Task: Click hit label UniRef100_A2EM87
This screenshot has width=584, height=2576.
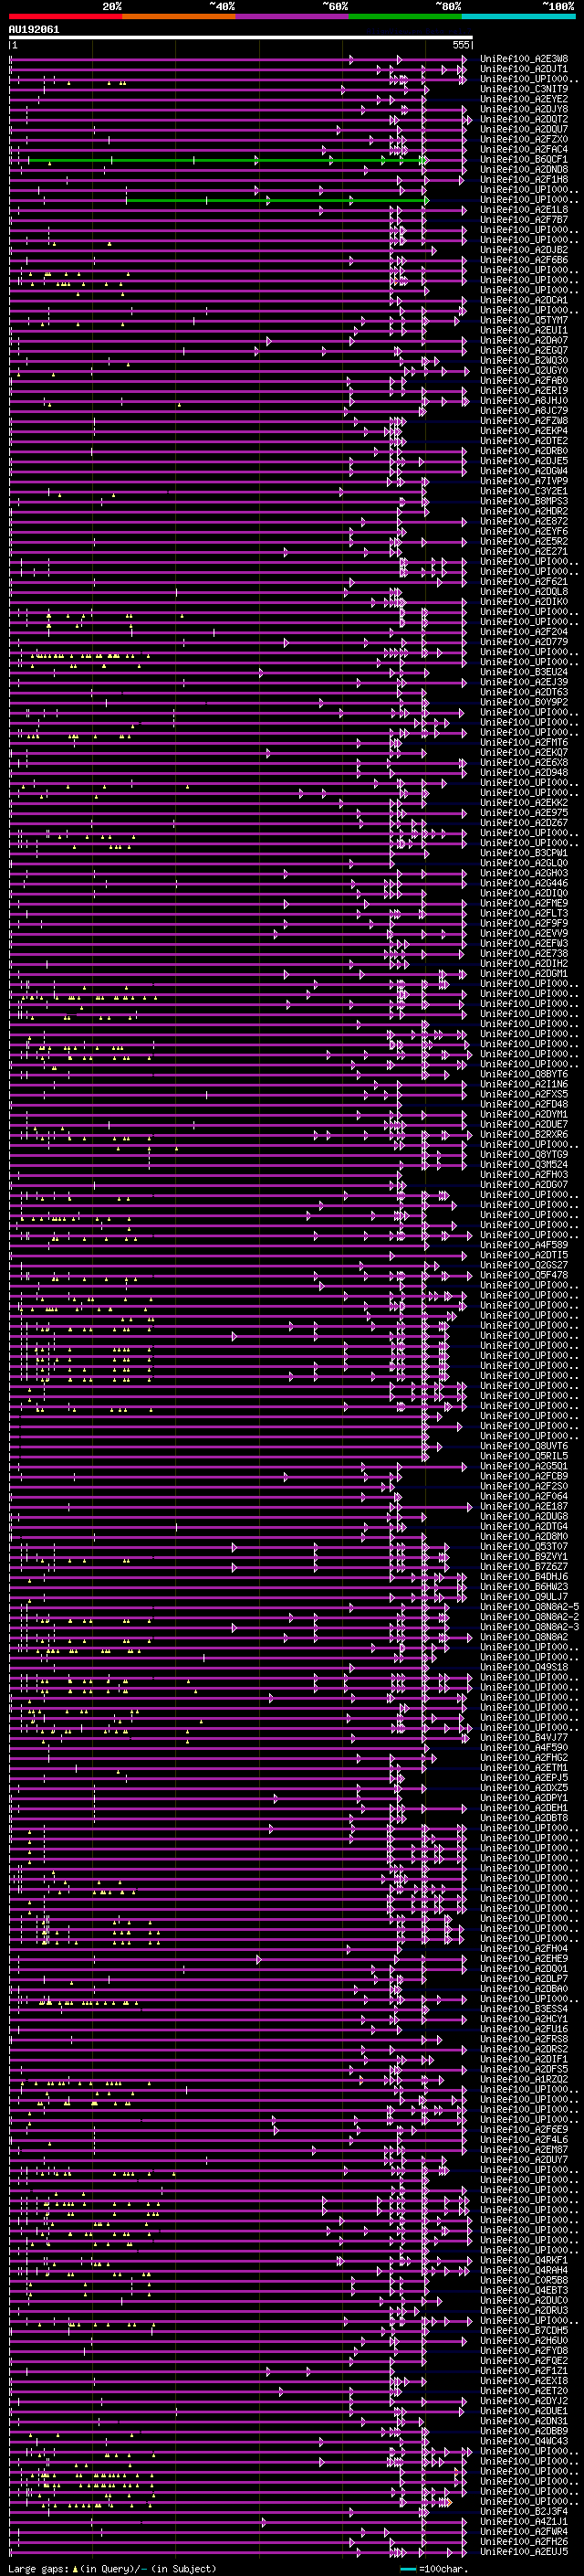Action: click(x=524, y=2149)
